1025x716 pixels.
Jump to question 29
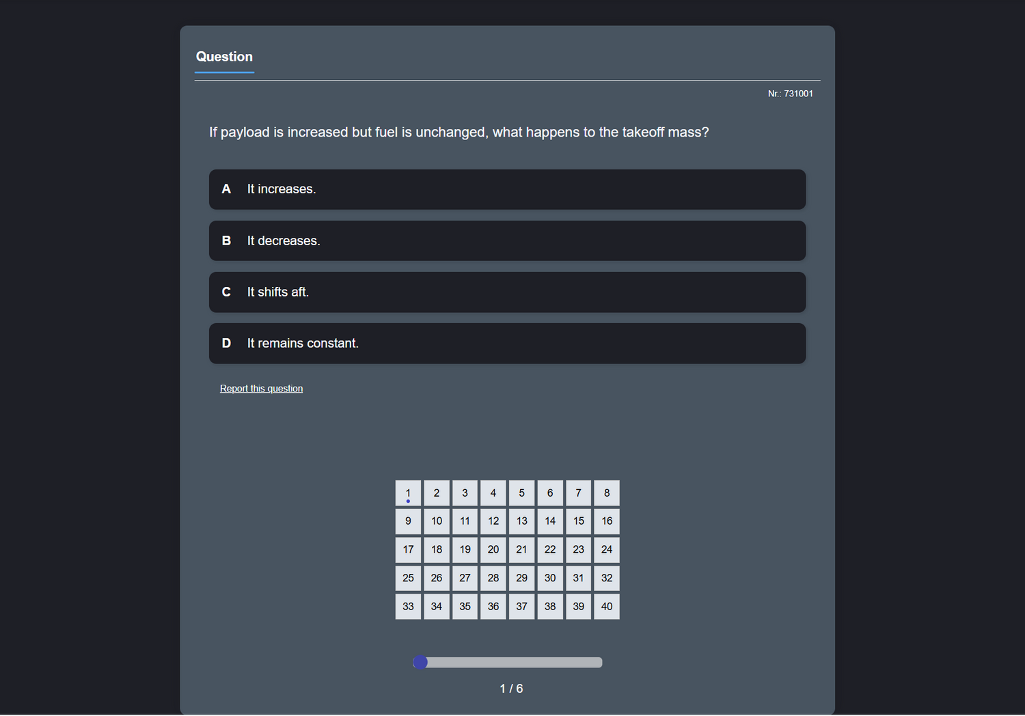[521, 577]
